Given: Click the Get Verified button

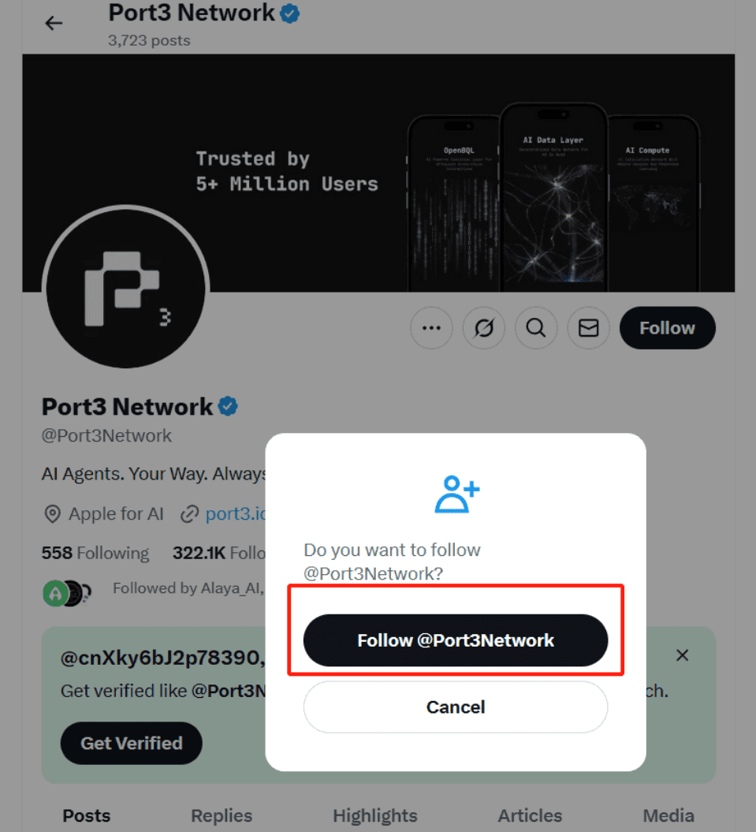Looking at the screenshot, I should coord(132,743).
